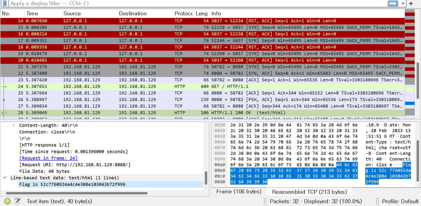Sort by the Length column header

pos(202,13)
